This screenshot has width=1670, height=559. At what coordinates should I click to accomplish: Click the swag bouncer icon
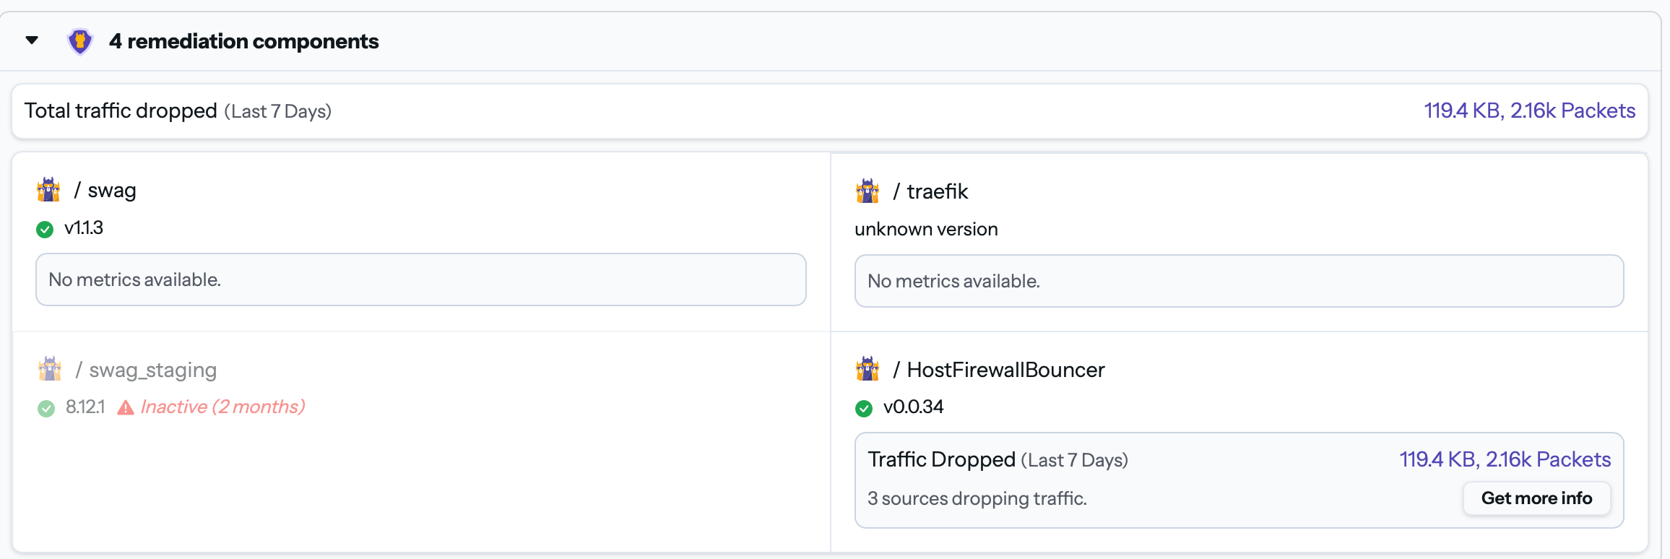click(48, 190)
